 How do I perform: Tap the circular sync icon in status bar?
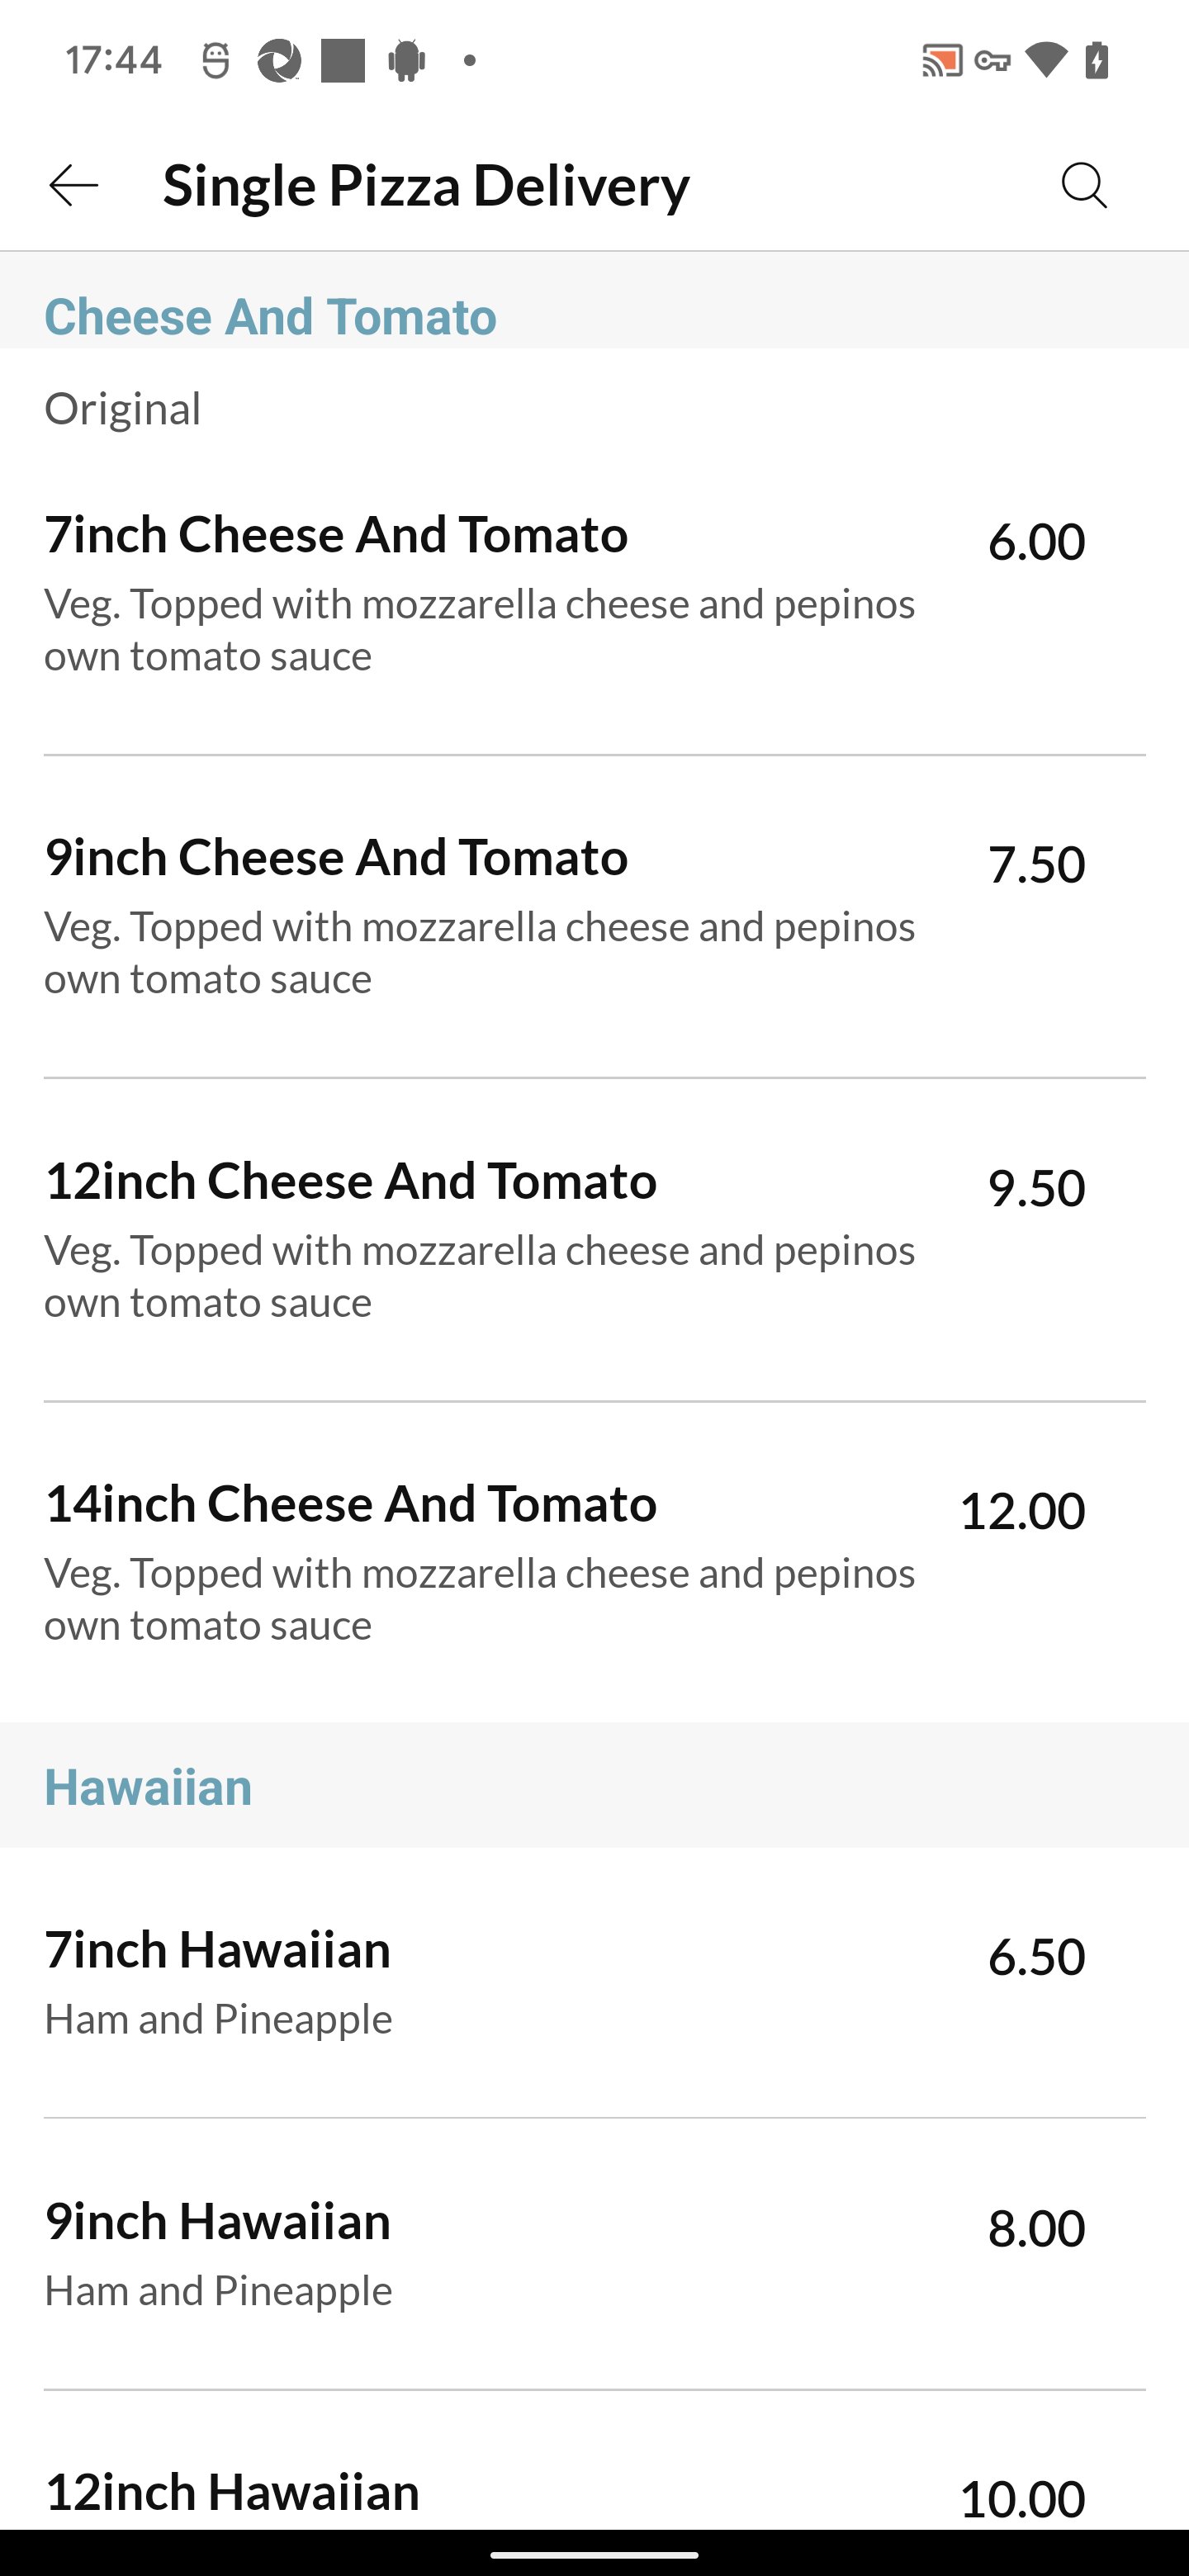pos(279,61)
